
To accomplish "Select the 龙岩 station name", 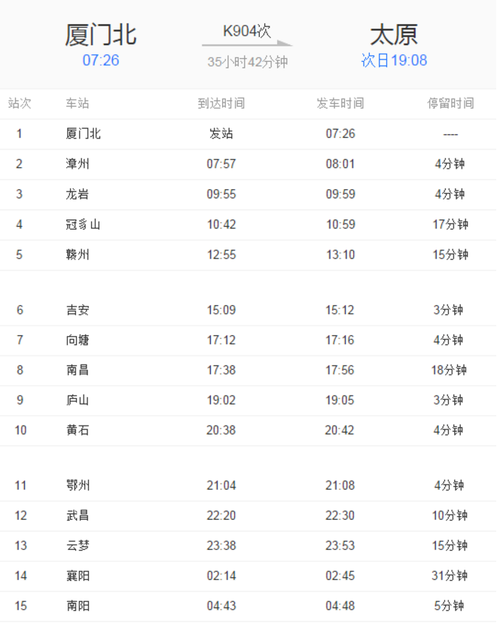I will [78, 194].
